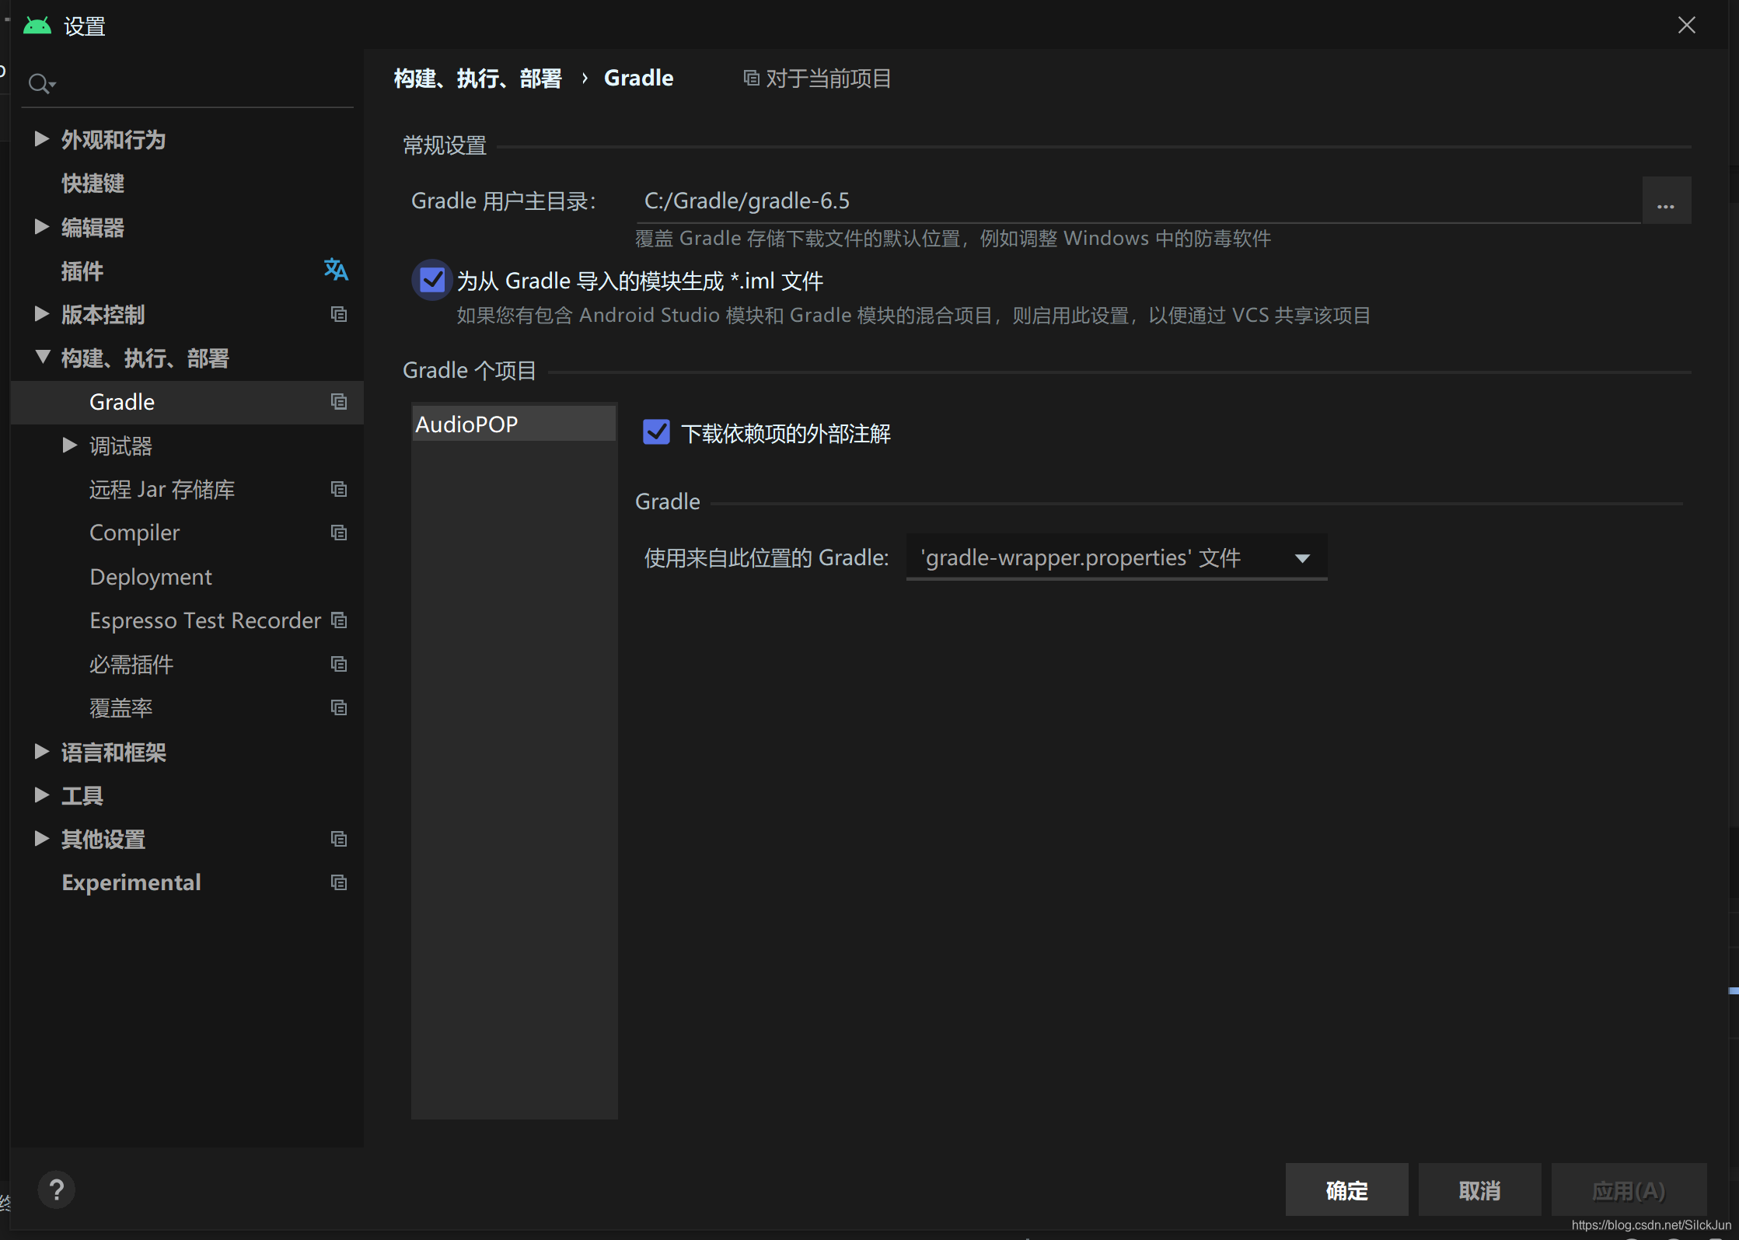Expand 语言和框架 tree node
The width and height of the screenshot is (1739, 1240).
(x=42, y=751)
